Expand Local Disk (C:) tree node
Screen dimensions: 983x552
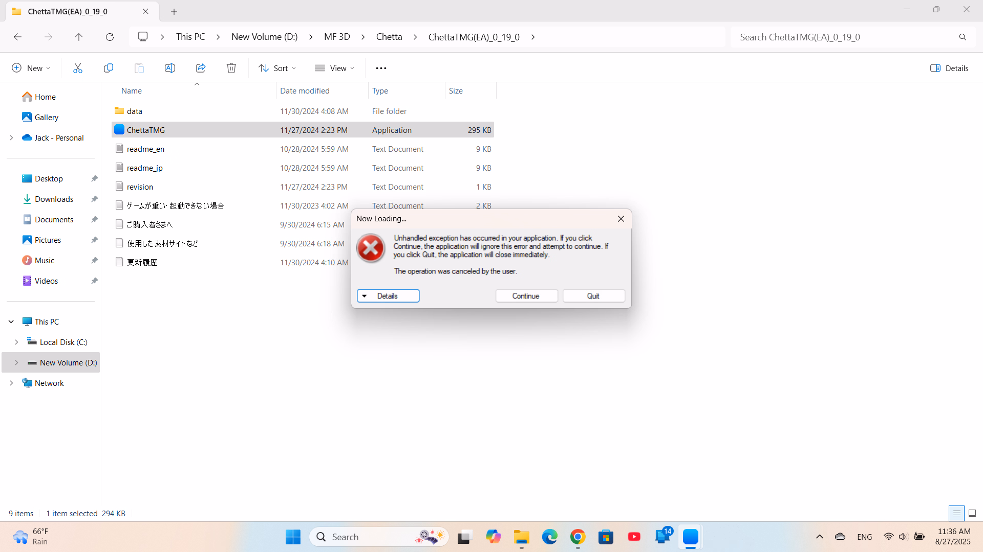[16, 342]
